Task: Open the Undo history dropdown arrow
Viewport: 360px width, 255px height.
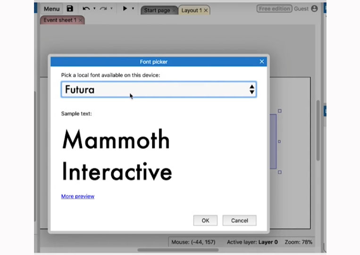Action: click(x=94, y=8)
